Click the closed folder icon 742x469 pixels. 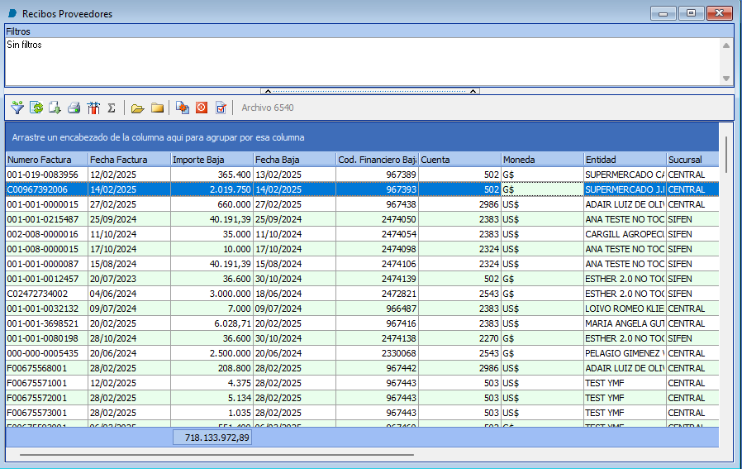click(x=157, y=108)
